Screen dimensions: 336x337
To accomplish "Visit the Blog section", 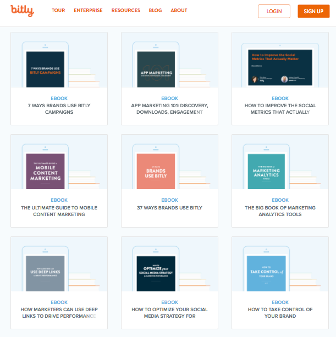I will click(x=155, y=10).
